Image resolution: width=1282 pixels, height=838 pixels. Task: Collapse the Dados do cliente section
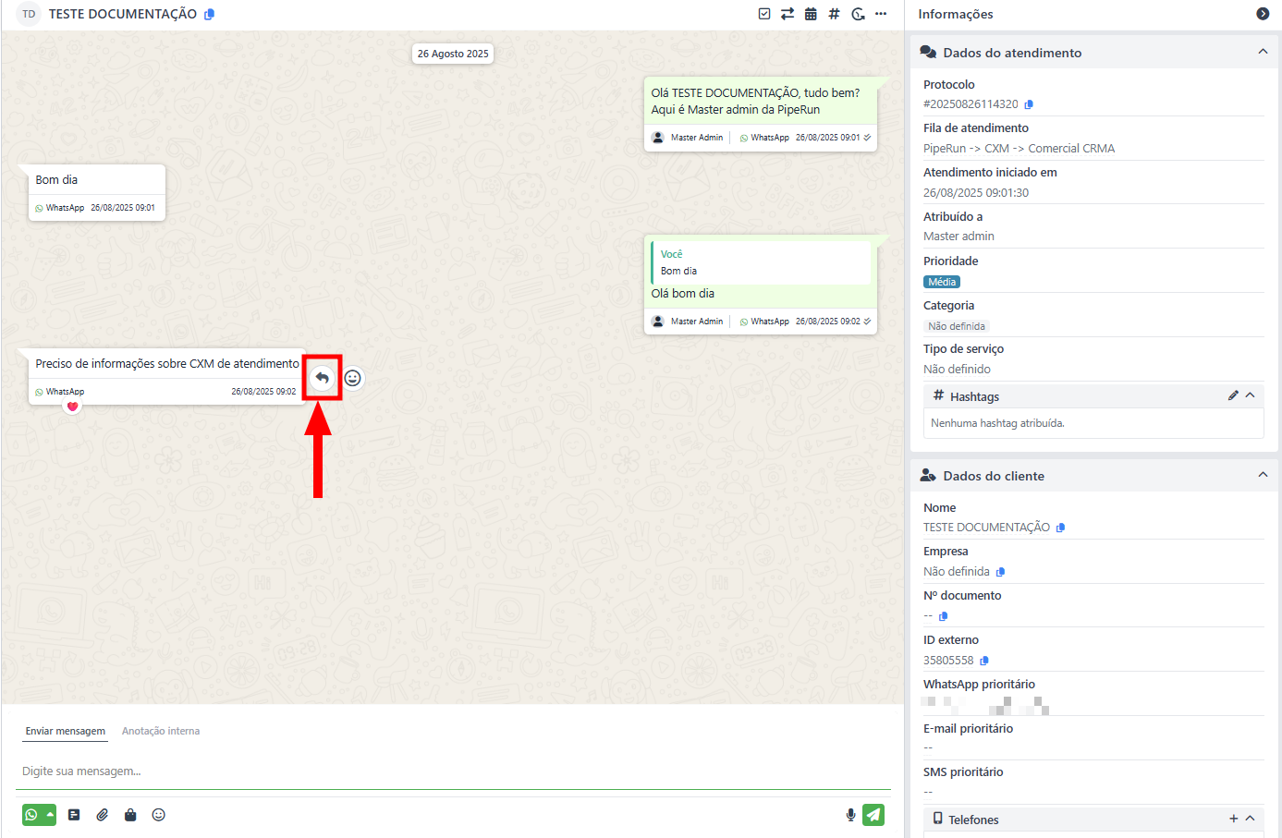(1263, 476)
